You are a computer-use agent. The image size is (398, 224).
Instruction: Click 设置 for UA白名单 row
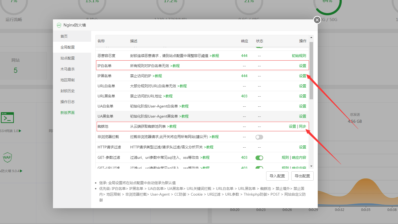302,106
